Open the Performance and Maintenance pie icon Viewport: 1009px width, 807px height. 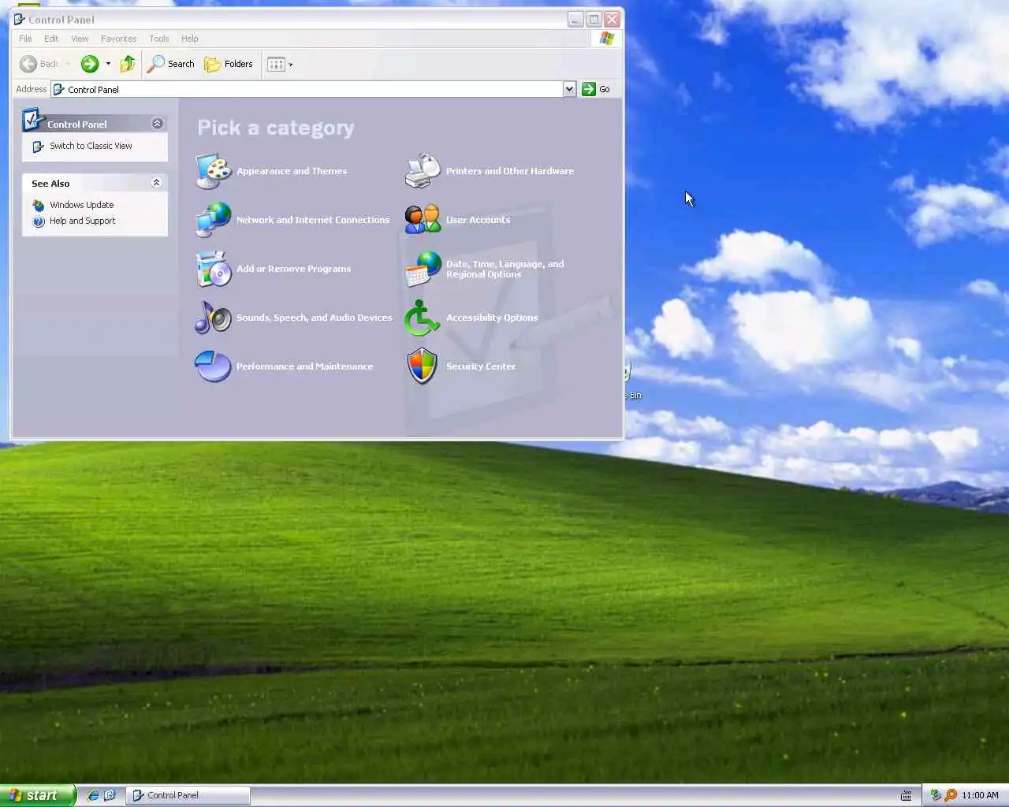point(213,366)
